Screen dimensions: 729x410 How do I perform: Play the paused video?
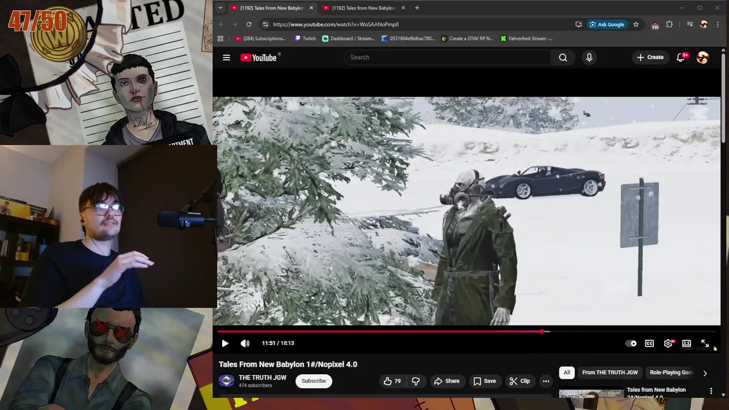pyautogui.click(x=225, y=343)
